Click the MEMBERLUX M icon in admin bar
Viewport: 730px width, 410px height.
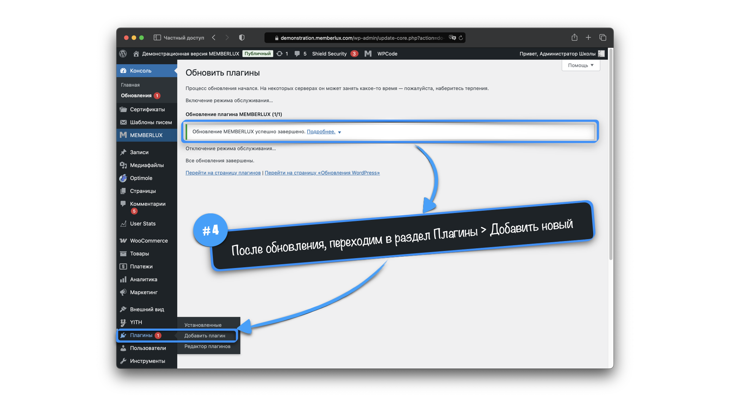tap(368, 54)
